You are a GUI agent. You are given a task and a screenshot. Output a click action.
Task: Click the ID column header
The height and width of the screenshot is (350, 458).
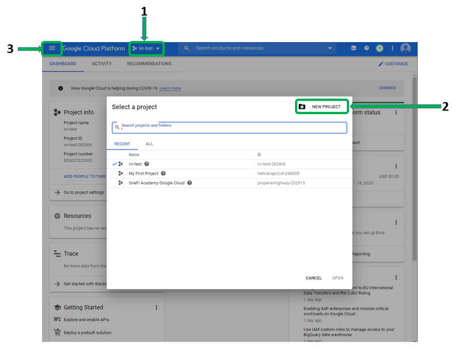259,155
